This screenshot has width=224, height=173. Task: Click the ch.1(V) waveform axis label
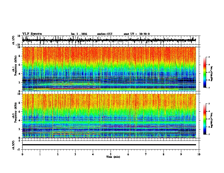click(x=14, y=40)
